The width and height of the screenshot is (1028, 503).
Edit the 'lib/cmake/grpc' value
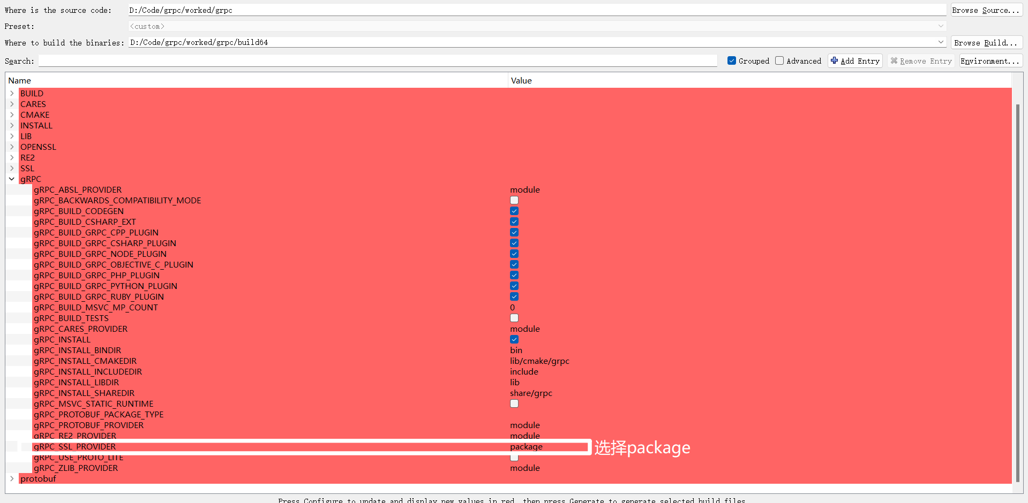540,361
